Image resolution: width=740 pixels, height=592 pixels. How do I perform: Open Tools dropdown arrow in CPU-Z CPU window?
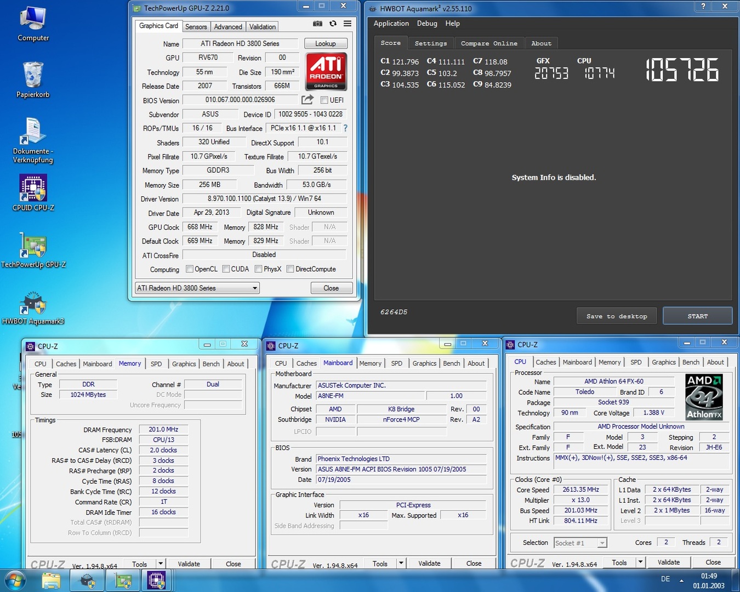(640, 562)
